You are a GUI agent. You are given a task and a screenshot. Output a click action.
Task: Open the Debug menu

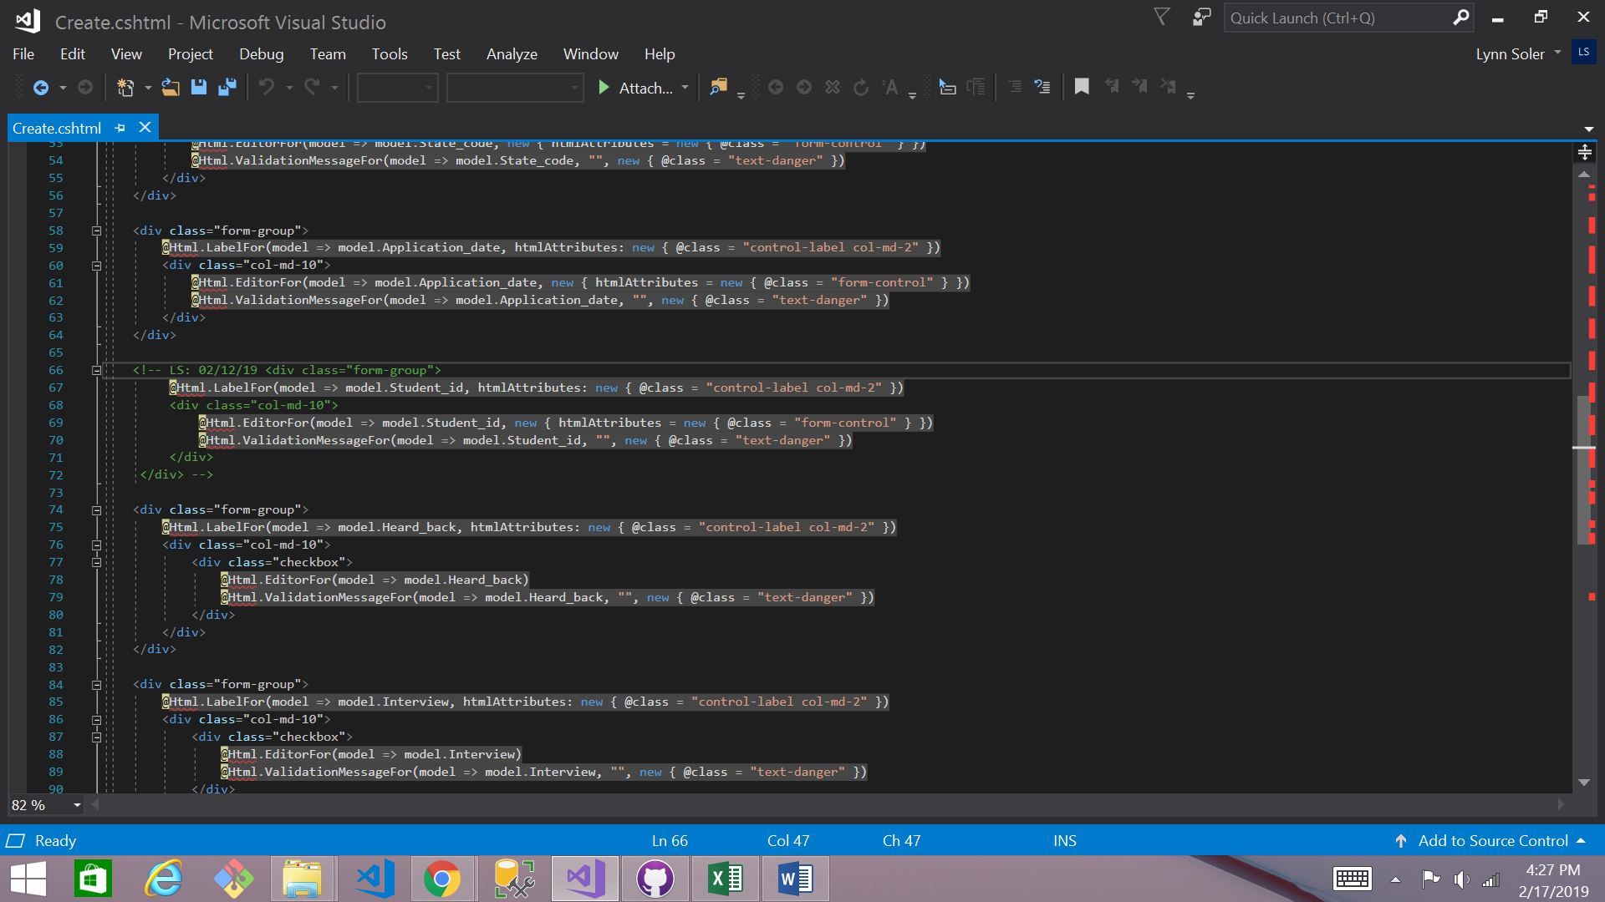click(261, 54)
